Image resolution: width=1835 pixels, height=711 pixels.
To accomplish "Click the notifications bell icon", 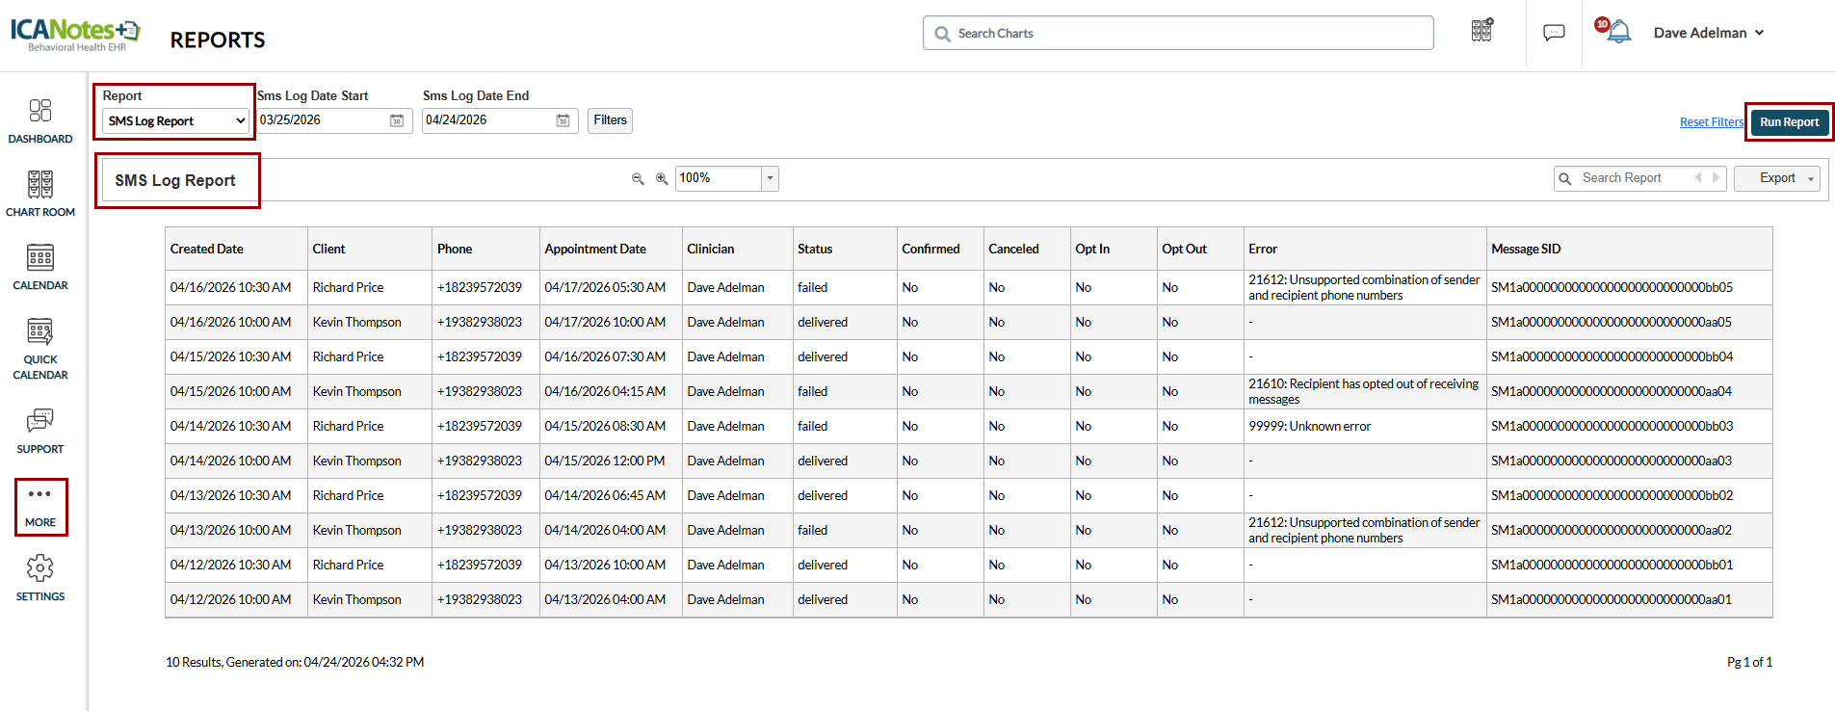I will click(x=1619, y=32).
